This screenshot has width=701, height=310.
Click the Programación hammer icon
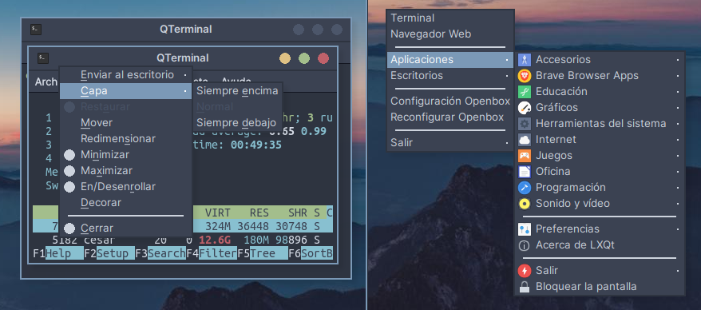[x=524, y=188]
